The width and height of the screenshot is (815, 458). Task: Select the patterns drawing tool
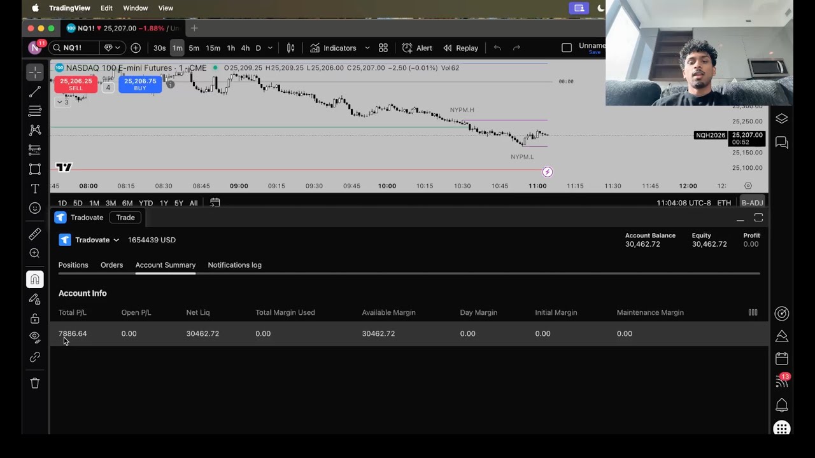(35, 130)
